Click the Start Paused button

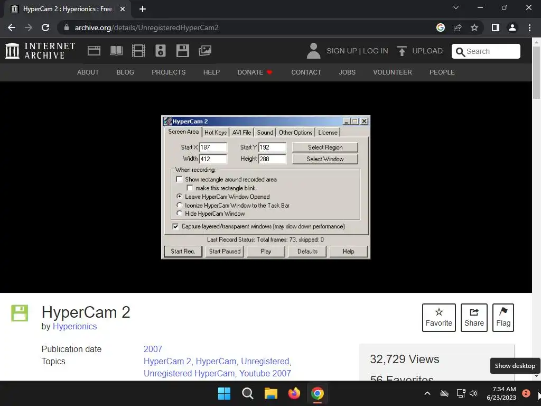click(x=225, y=251)
